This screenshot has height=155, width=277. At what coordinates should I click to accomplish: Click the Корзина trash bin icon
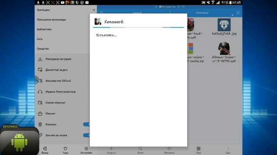[40, 124]
